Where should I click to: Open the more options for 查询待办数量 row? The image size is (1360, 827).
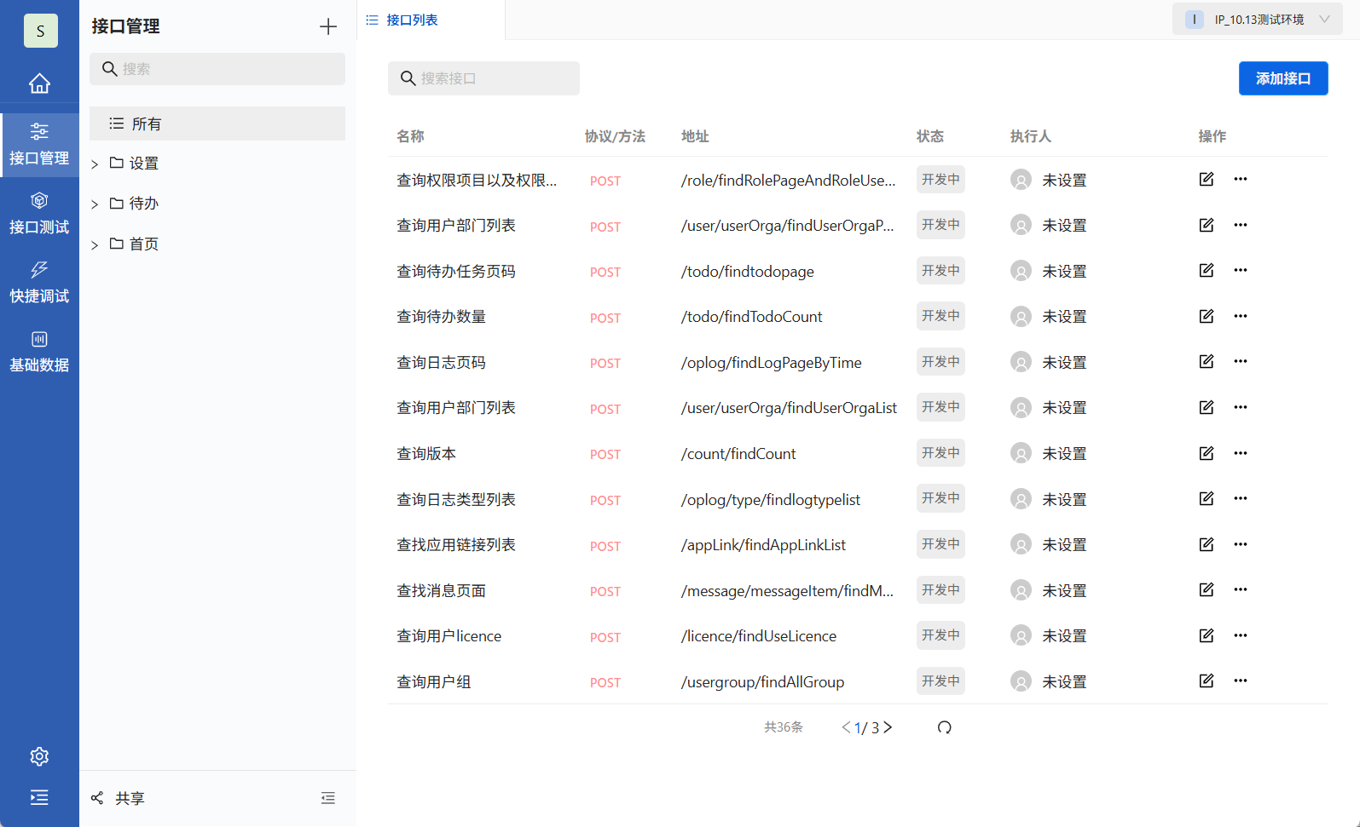coord(1241,316)
